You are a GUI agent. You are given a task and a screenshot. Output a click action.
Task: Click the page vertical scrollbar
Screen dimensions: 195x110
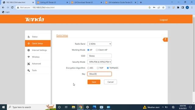194,54
